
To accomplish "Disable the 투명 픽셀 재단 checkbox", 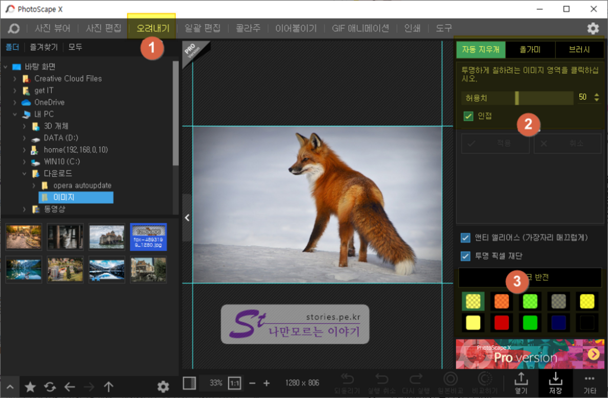I will [x=465, y=256].
